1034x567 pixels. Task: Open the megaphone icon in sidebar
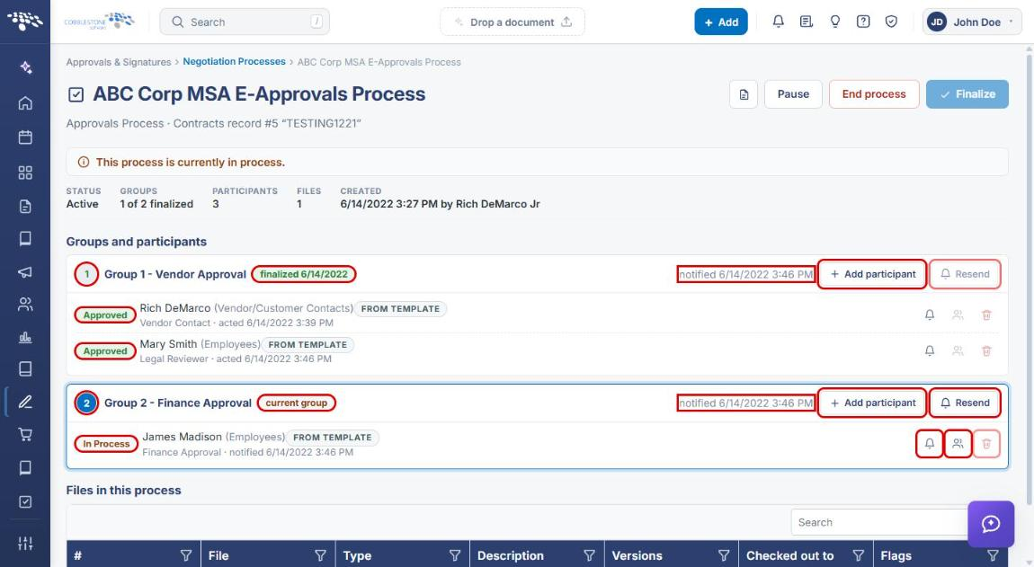(x=25, y=271)
